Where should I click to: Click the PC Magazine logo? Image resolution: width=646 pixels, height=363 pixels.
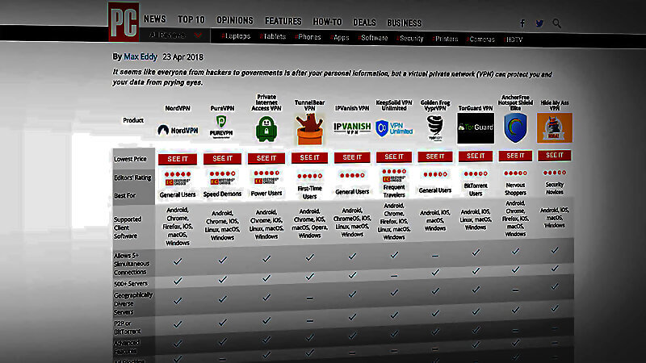click(x=124, y=22)
